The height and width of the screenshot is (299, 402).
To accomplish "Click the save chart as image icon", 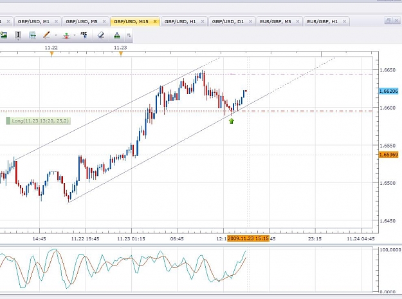I will coord(4,35).
